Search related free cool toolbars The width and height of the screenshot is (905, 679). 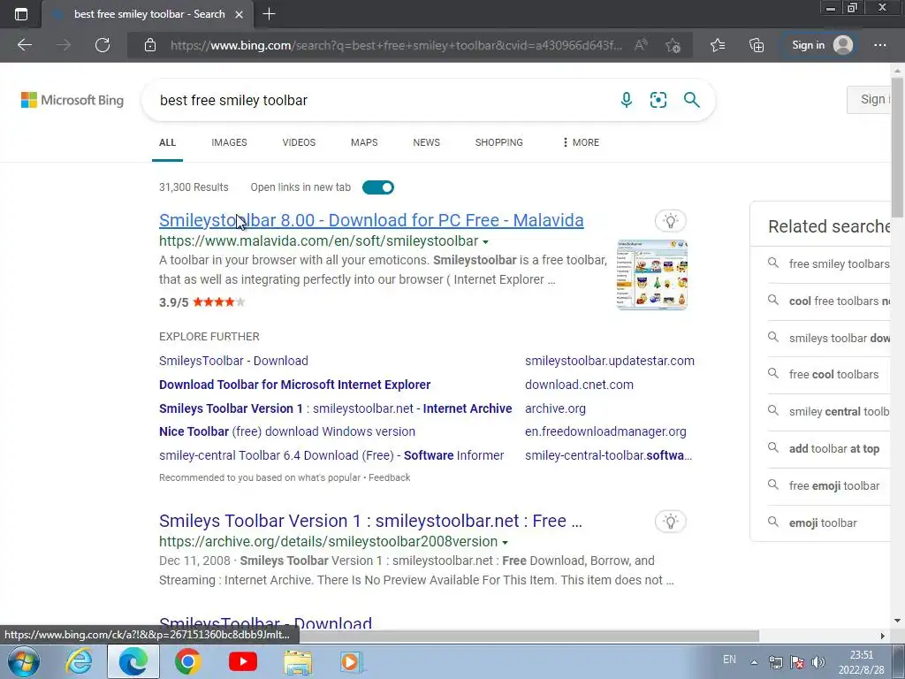pos(829,374)
